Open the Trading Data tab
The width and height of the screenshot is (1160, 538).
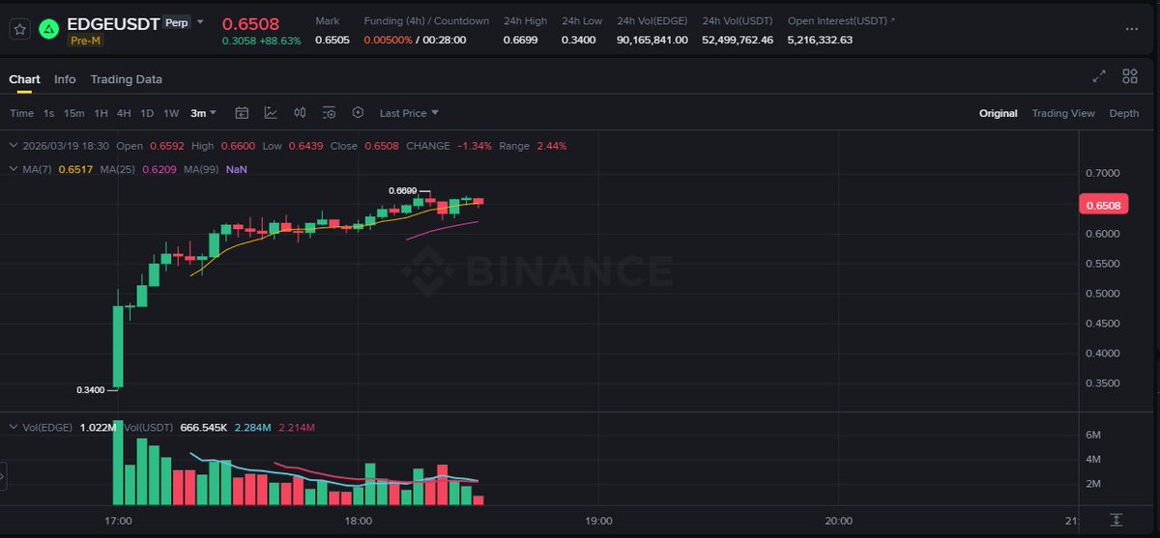click(x=127, y=79)
